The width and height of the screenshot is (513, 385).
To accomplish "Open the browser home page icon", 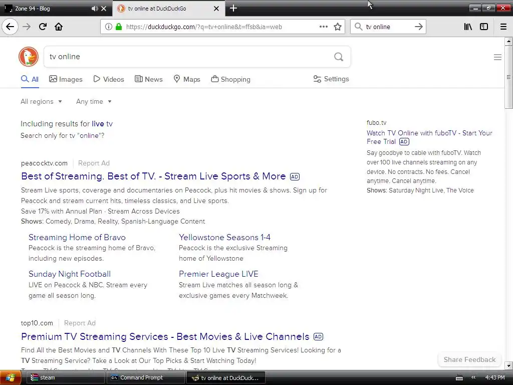I will (x=59, y=27).
